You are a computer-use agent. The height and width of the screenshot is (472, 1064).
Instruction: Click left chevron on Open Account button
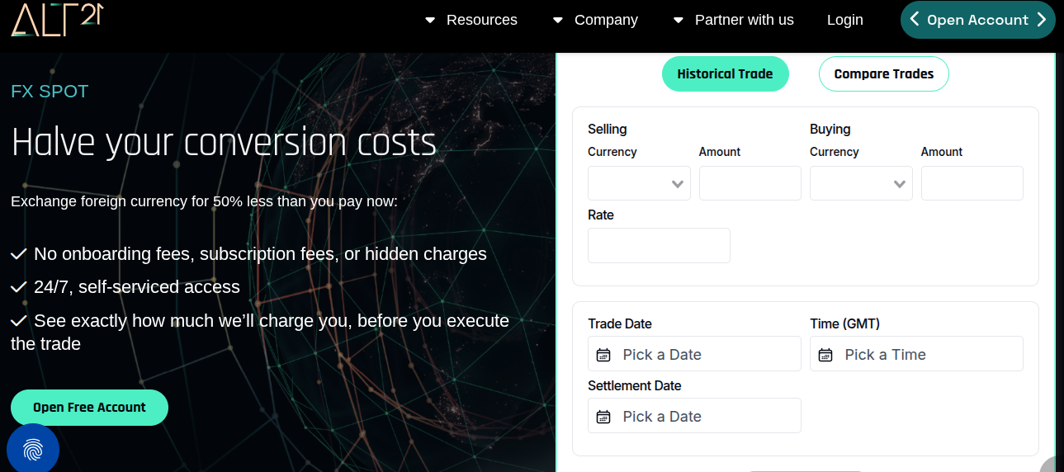click(915, 20)
